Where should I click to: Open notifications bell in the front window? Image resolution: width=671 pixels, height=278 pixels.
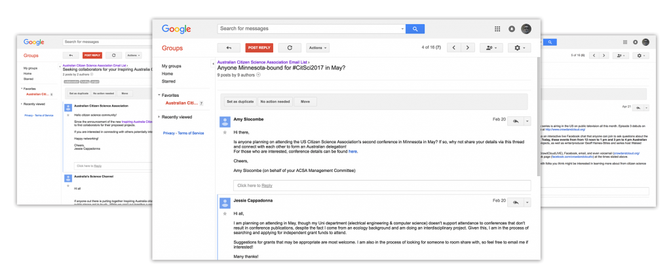point(512,29)
